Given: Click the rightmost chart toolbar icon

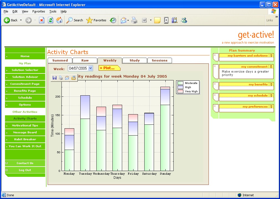Looking at the screenshot, I should point(73,78).
